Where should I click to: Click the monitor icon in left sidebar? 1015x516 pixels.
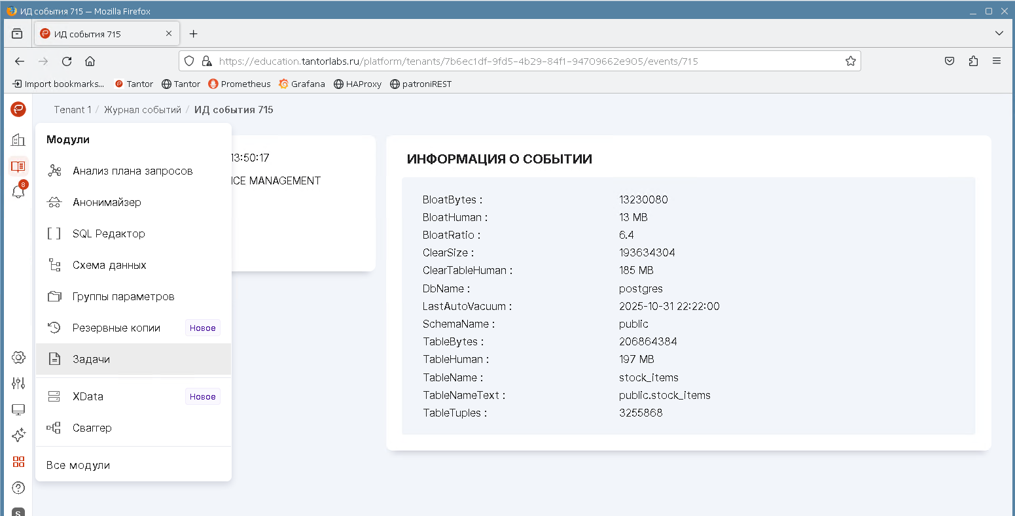tap(18, 409)
